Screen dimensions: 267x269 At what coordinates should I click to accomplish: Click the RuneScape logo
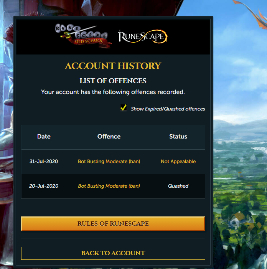(x=143, y=36)
